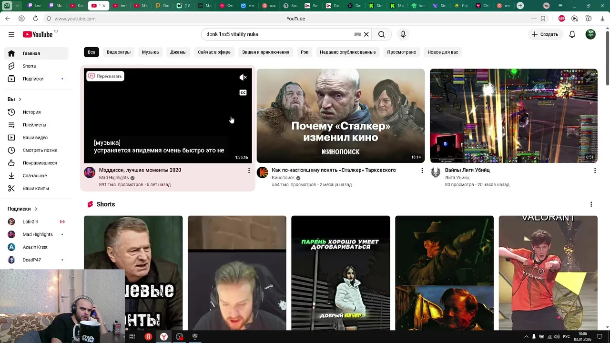This screenshot has height=343, width=610.
Task: Open the Кинопоиск channel avatar
Action: pyautogui.click(x=263, y=172)
